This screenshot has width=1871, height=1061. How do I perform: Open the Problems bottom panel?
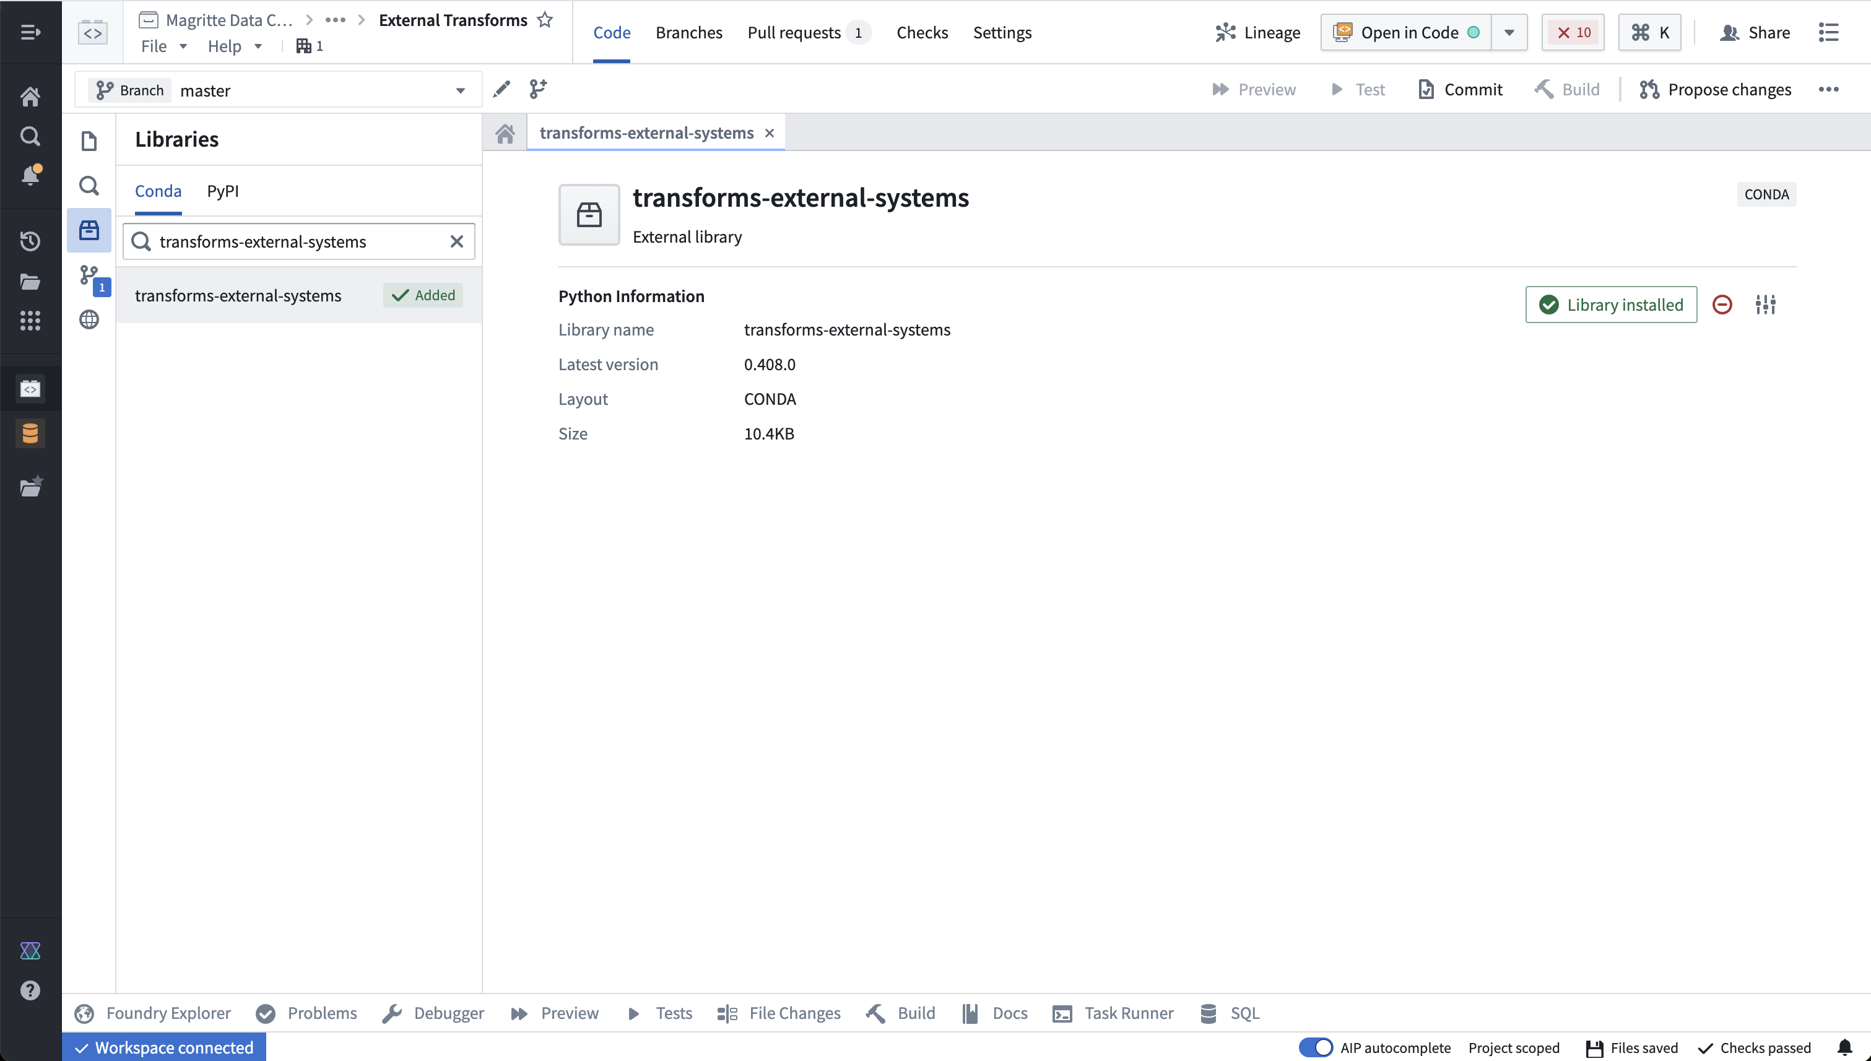tap(306, 1013)
